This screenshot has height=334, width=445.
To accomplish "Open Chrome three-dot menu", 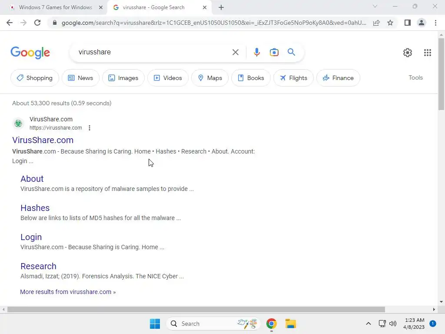I will [435, 23].
